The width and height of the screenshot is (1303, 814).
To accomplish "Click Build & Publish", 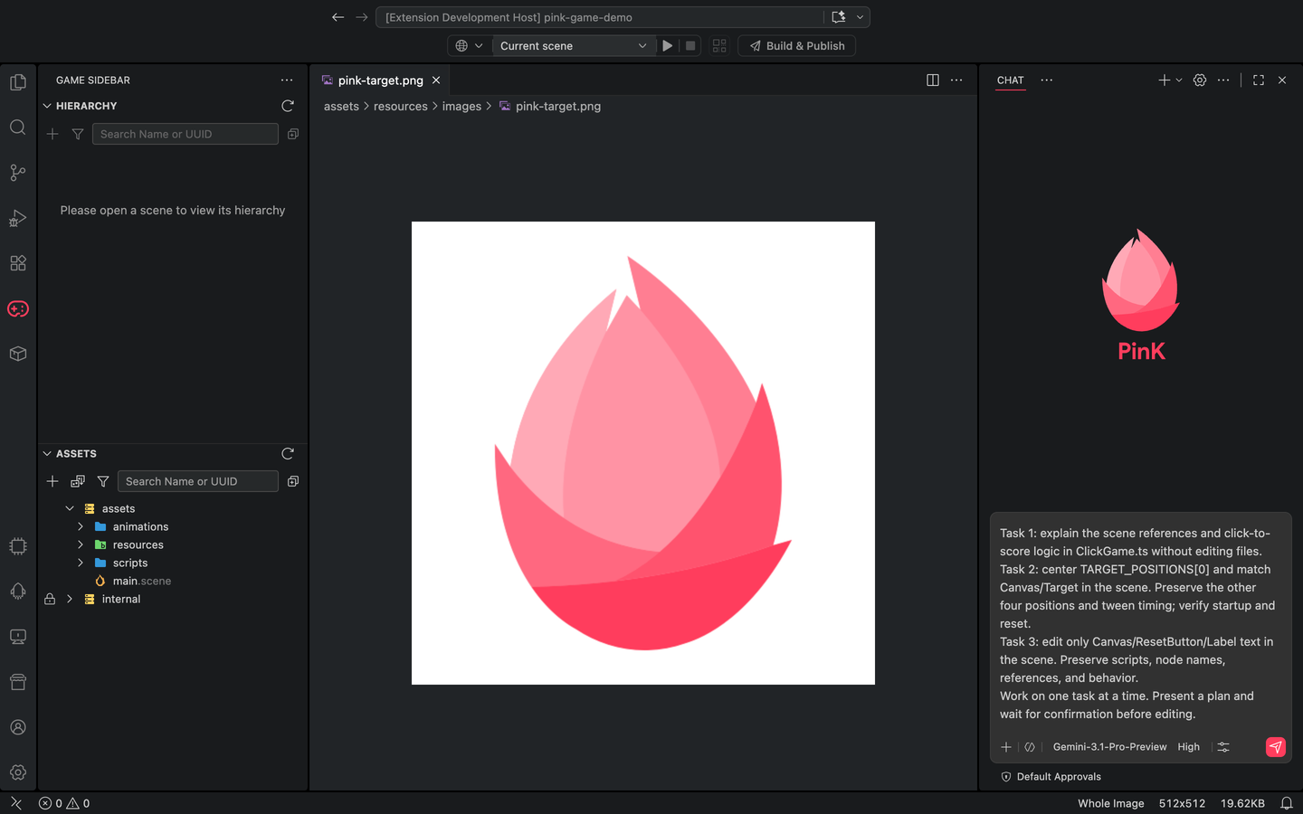I will (797, 46).
